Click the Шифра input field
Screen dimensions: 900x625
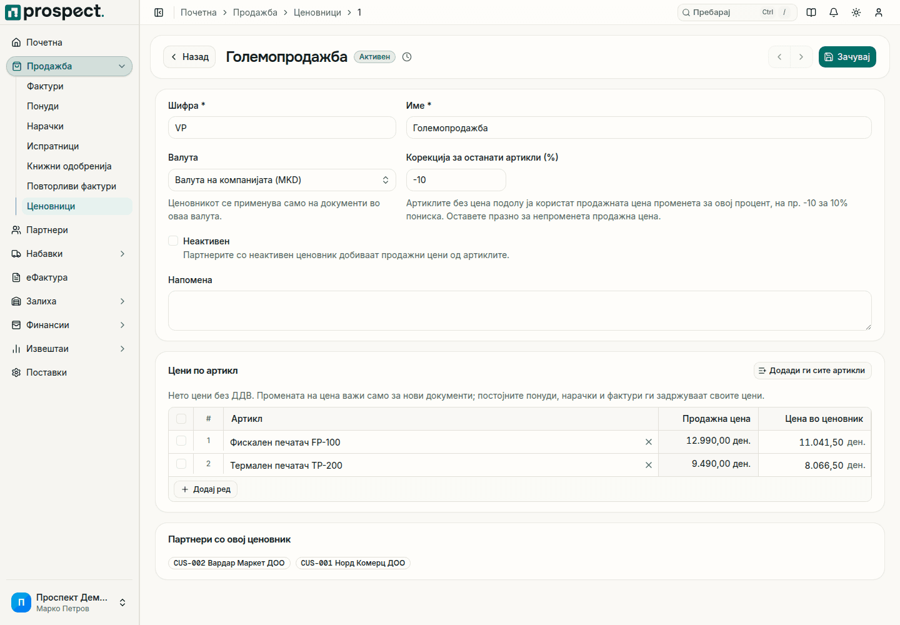(x=282, y=127)
